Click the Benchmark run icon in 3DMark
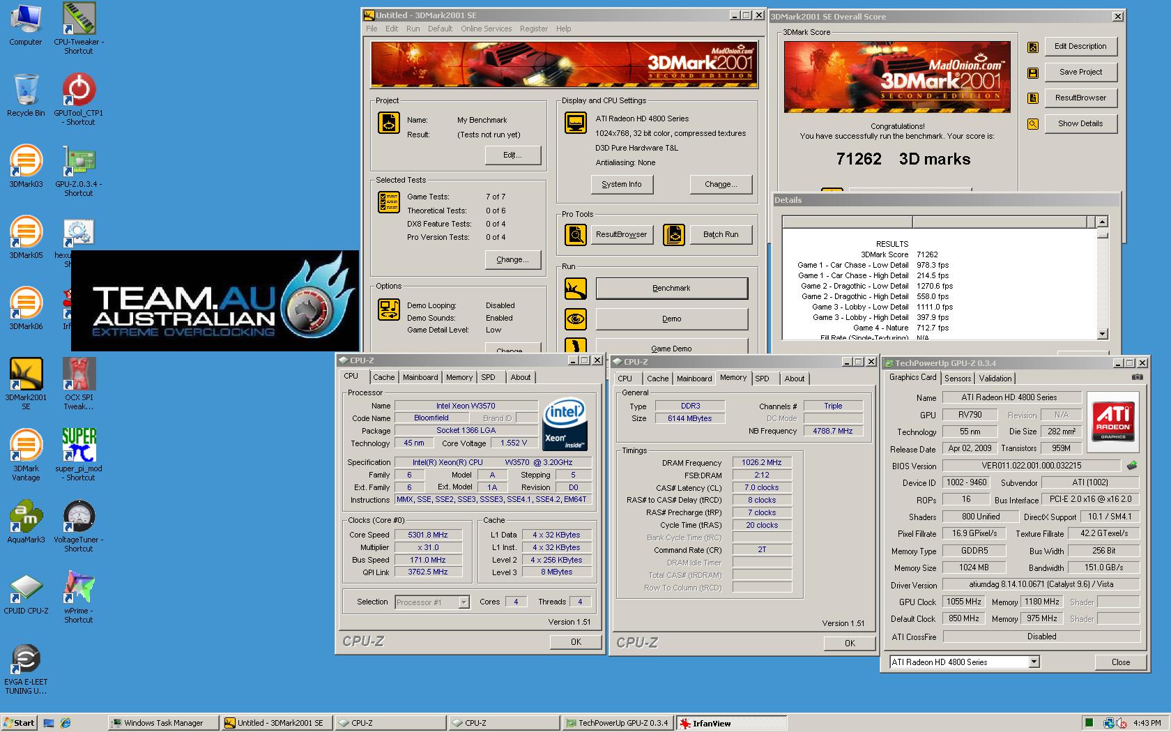The height and width of the screenshot is (732, 1171). [576, 289]
